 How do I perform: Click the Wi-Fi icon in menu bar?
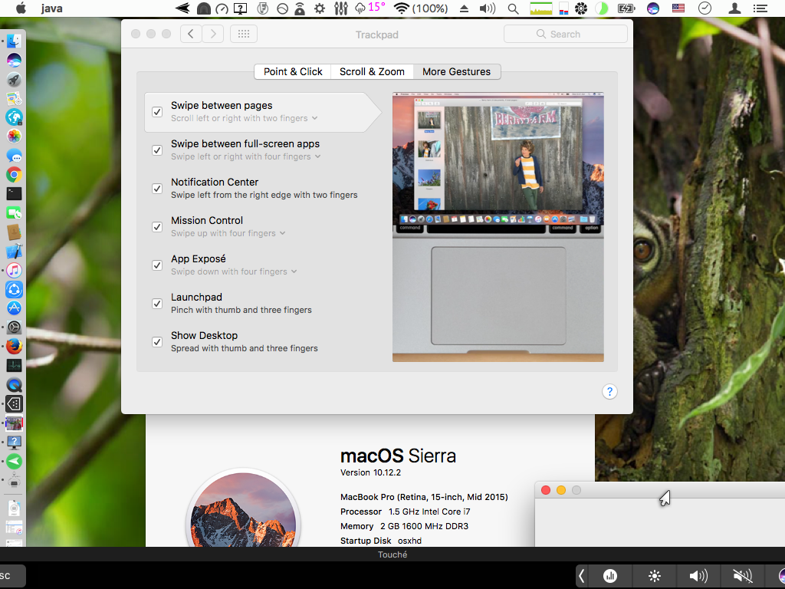[401, 8]
